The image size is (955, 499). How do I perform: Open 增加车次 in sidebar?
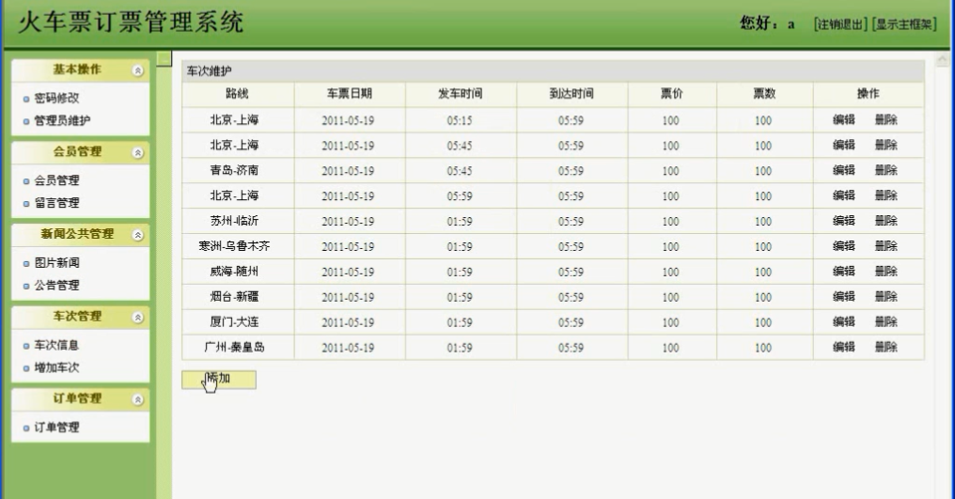click(x=56, y=367)
